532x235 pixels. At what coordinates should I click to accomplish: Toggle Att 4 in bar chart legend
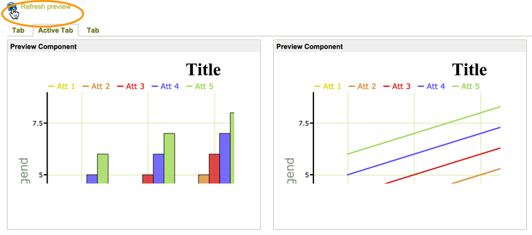pos(166,86)
